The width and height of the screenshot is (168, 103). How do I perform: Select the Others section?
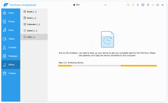click(11, 65)
